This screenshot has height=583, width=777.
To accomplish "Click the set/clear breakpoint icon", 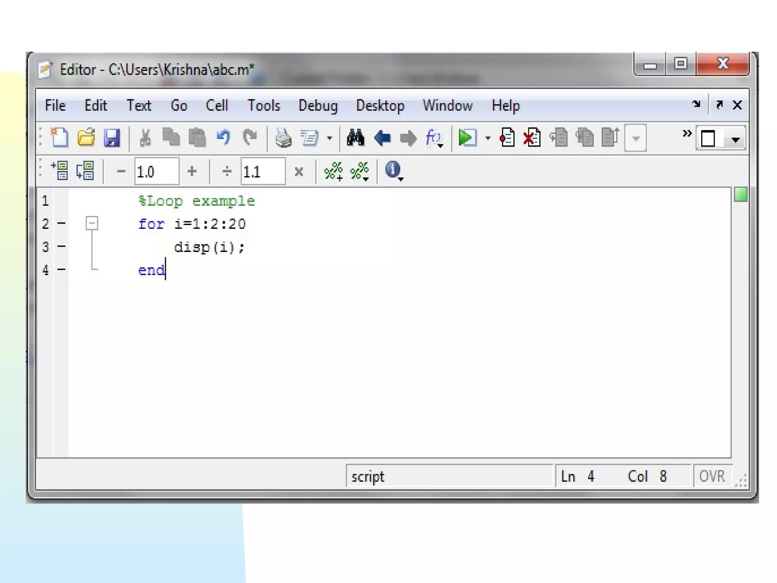I will coord(507,138).
